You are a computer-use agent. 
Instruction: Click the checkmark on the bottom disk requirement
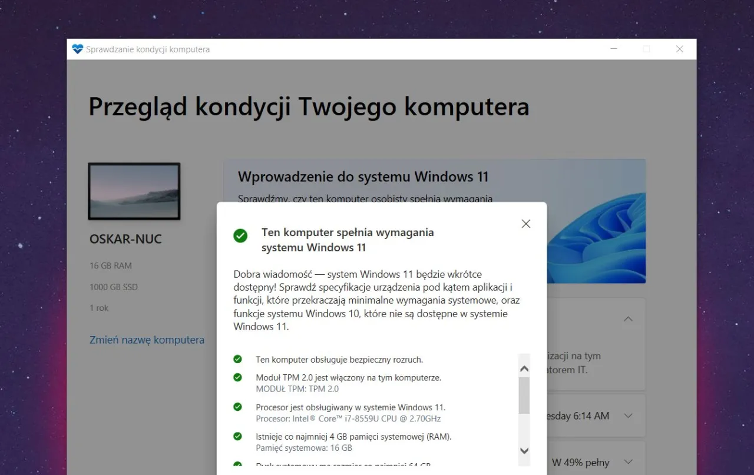pyautogui.click(x=238, y=465)
